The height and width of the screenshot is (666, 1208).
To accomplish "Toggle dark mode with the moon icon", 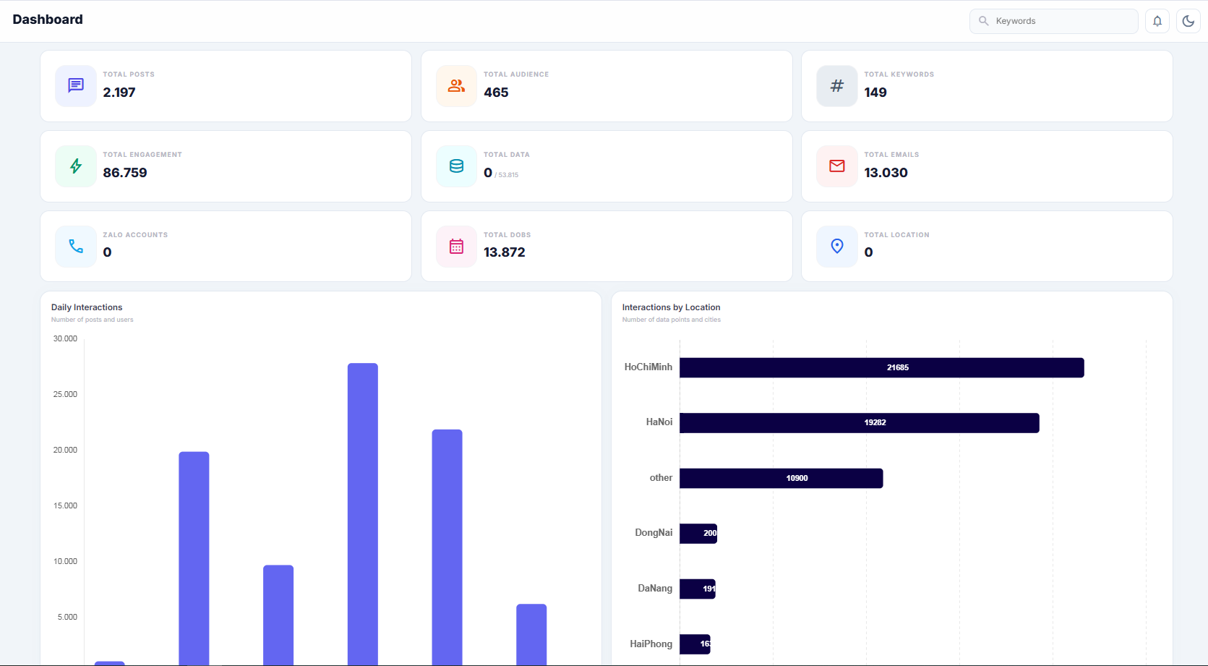I will pyautogui.click(x=1188, y=20).
